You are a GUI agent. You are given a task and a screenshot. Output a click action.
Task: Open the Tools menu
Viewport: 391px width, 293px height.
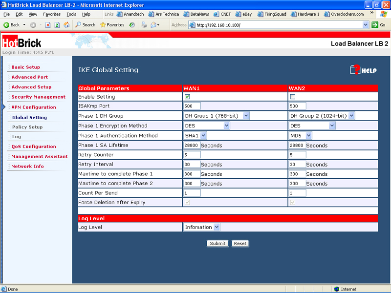[71, 14]
